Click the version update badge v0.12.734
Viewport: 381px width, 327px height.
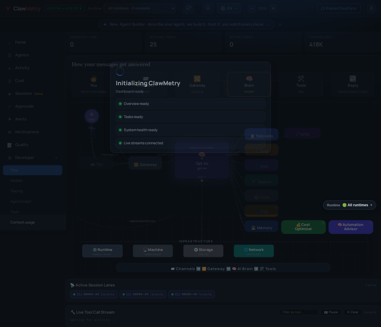[x=64, y=8]
